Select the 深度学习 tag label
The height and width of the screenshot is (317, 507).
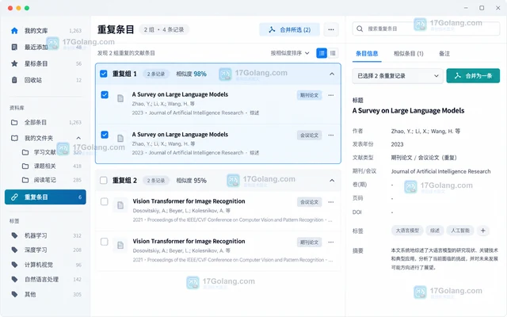[36, 250]
